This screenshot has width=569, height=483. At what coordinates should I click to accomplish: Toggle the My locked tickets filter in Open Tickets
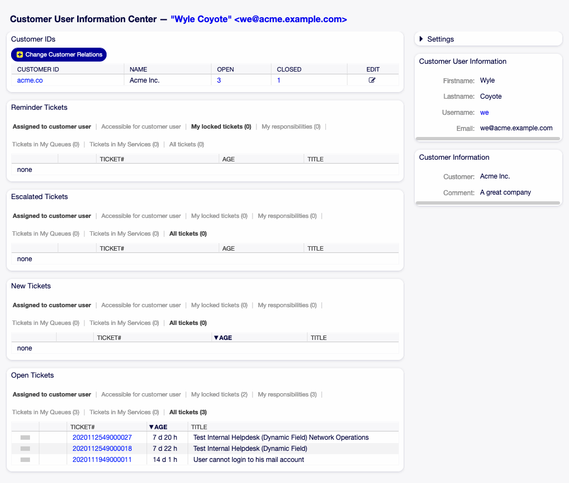pos(219,394)
